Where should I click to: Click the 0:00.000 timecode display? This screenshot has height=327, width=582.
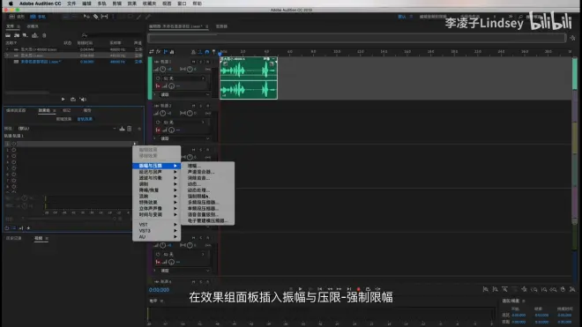(159, 290)
